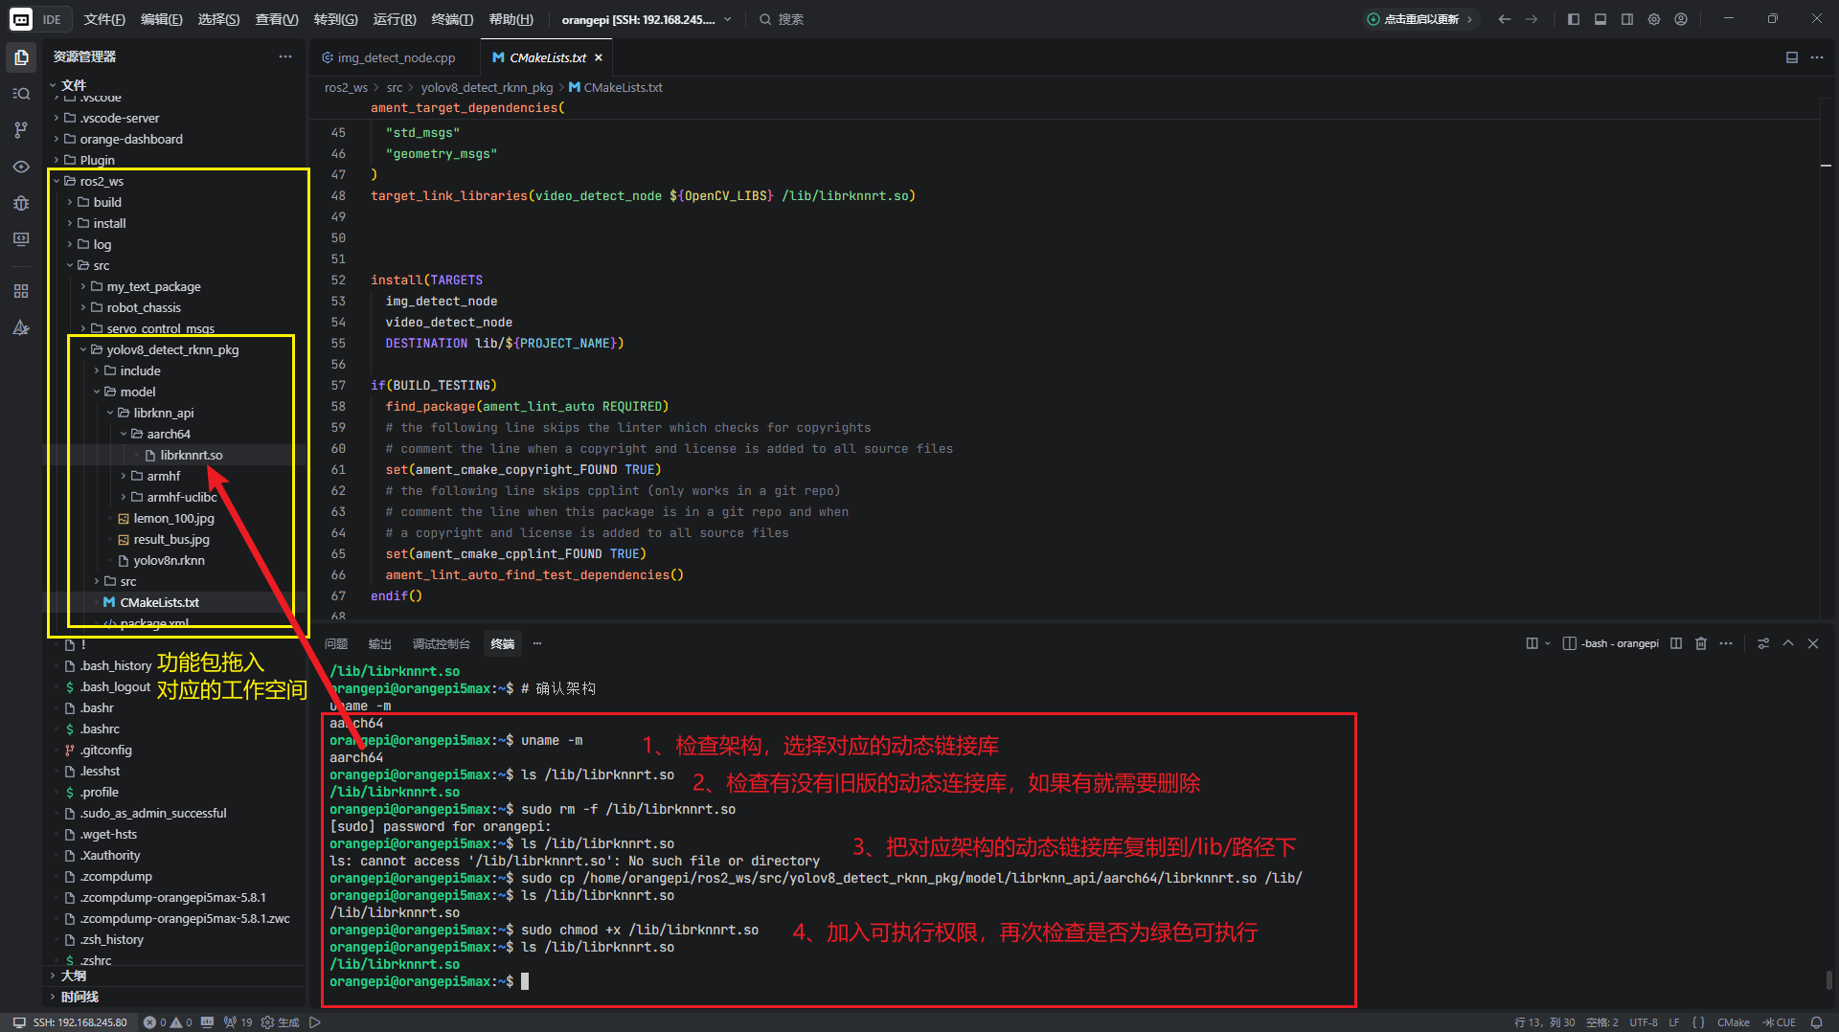Expand the 大纲 outline section
Viewport: 1839px width, 1032px height.
(x=74, y=976)
